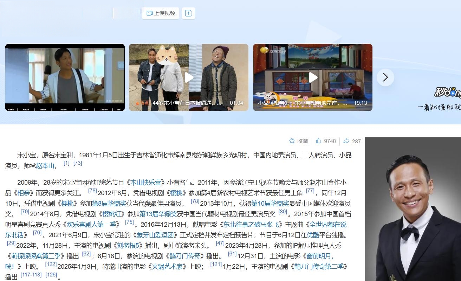
Task: Click the plus add icon beside 上传视频
Action: 188,13
